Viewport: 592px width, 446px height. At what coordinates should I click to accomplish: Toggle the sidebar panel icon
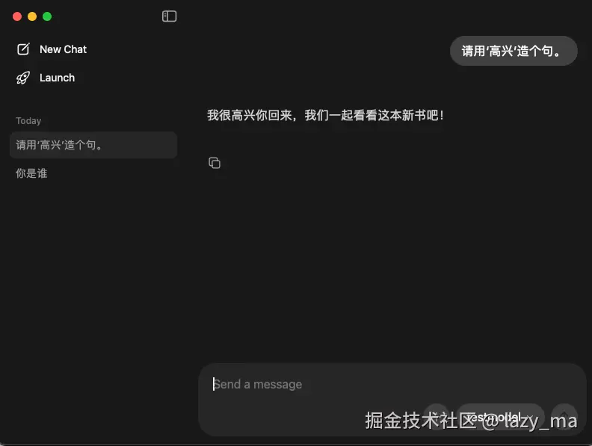(169, 16)
